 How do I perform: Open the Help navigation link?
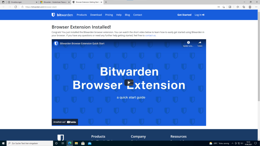(119, 15)
